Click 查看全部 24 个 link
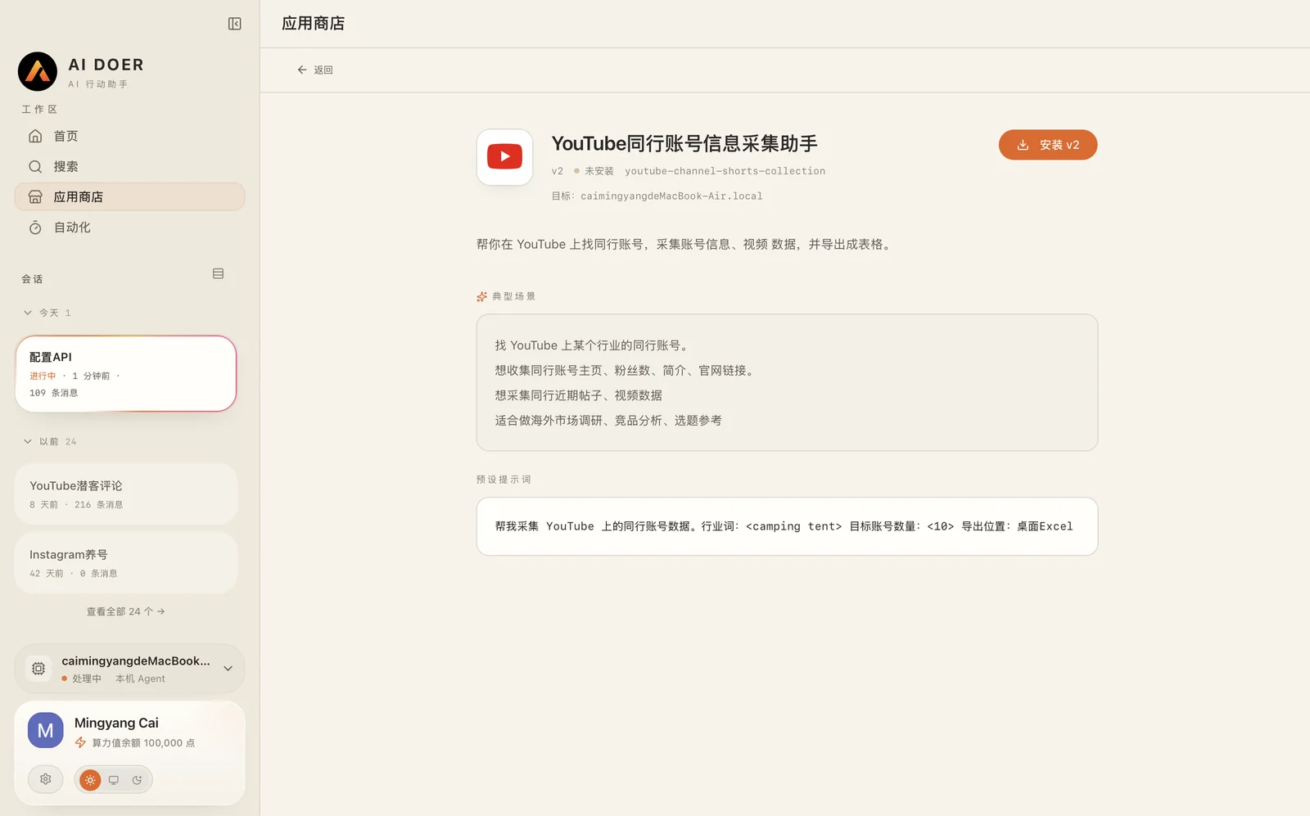The height and width of the screenshot is (816, 1310). pyautogui.click(x=126, y=611)
